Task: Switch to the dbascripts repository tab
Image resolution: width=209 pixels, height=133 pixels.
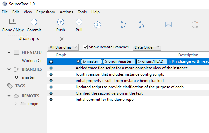Action: 29,39
